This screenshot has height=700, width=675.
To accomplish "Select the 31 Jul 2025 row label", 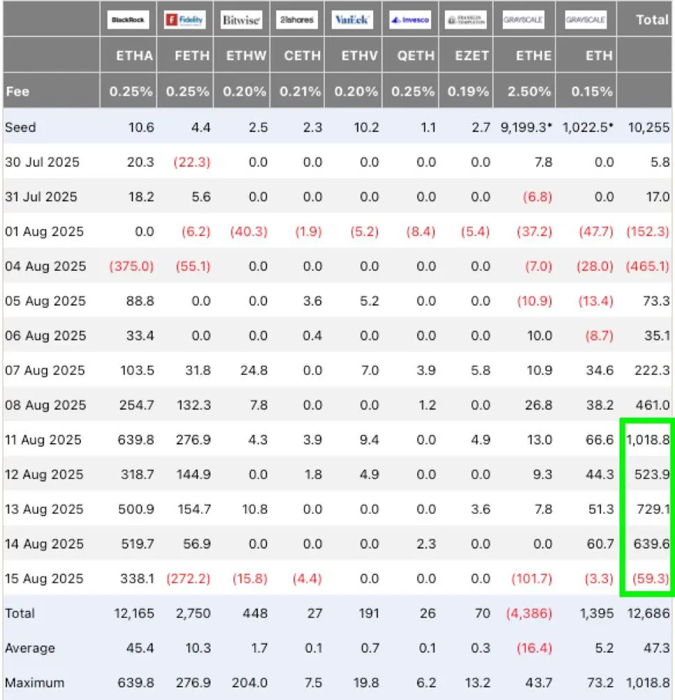I will [x=41, y=196].
